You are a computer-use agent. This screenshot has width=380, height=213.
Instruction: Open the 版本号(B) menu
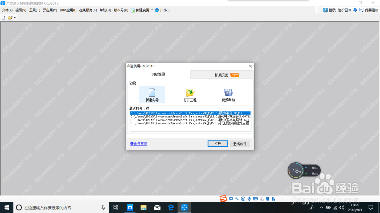121,10
